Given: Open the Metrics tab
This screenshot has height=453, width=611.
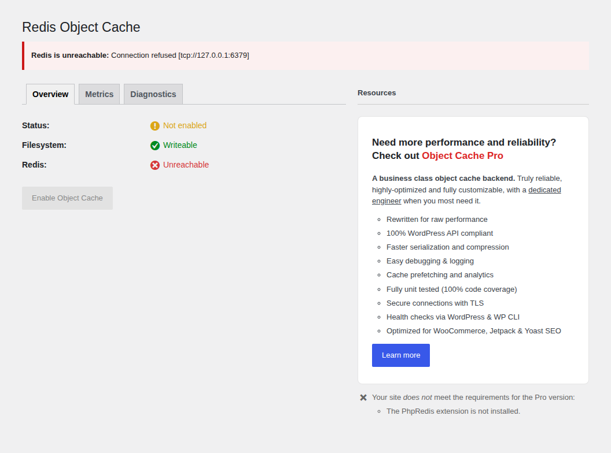Looking at the screenshot, I should 100,94.
